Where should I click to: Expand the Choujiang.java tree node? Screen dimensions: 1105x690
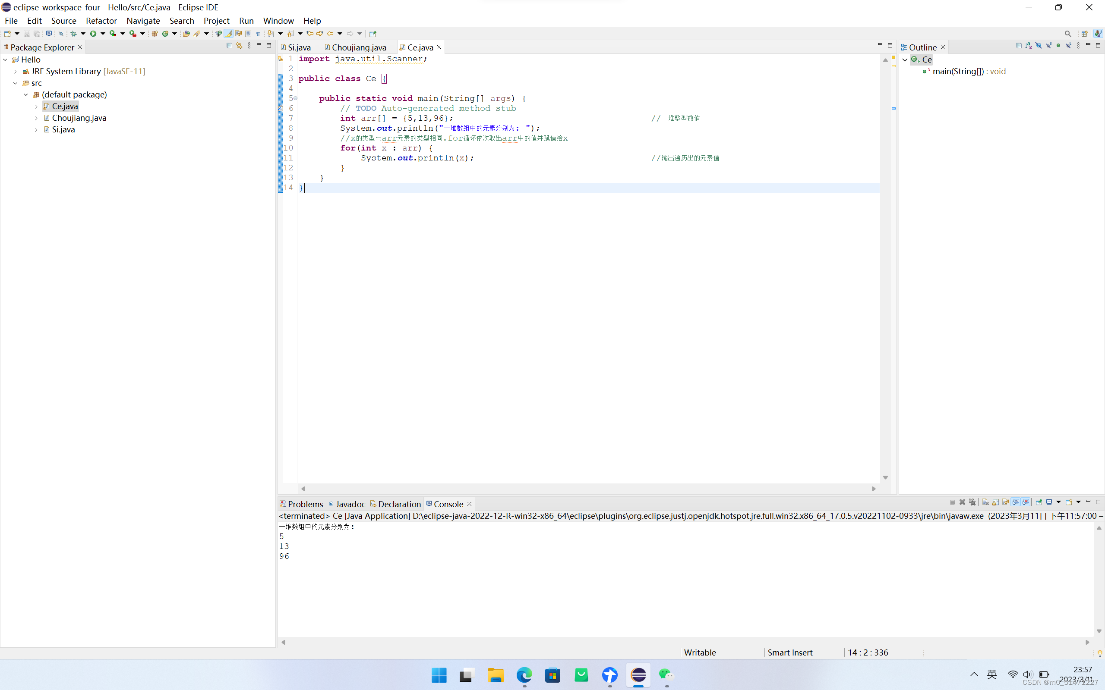point(36,118)
